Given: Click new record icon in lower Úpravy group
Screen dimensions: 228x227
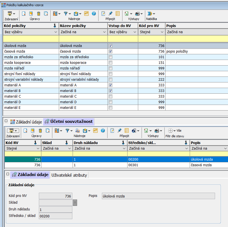Looking at the screenshot, I should [x=25, y=131].
